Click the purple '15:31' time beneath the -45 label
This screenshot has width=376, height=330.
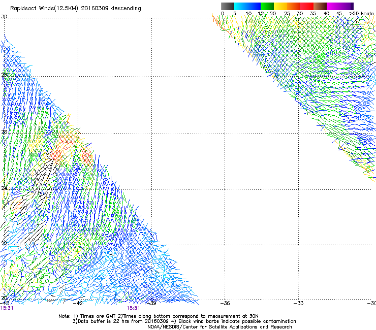click(x=7, y=308)
